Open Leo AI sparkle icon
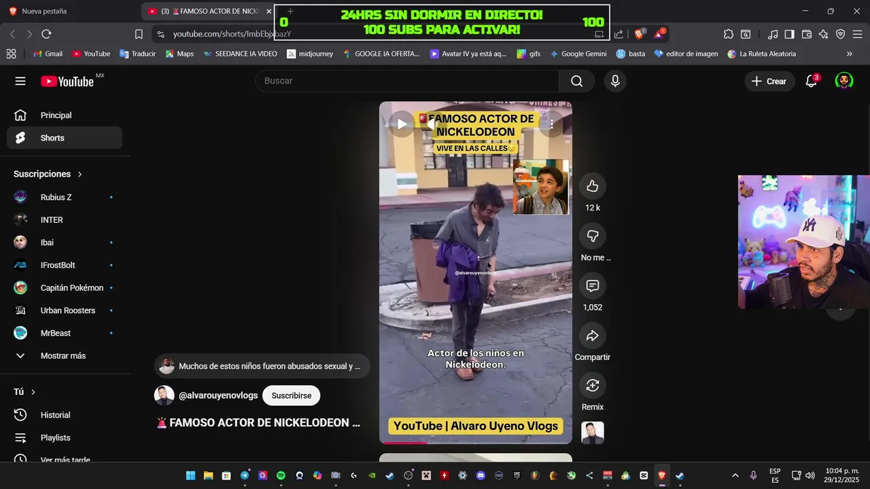870x489 pixels. 824,34
